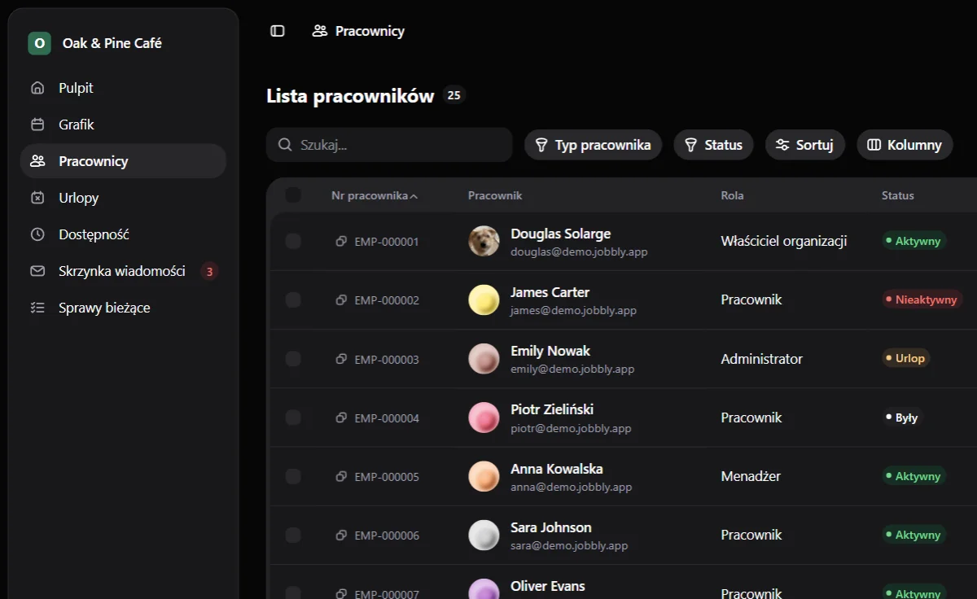Check the Douglas Solarge row checkbox
This screenshot has height=599, width=977.
[293, 242]
